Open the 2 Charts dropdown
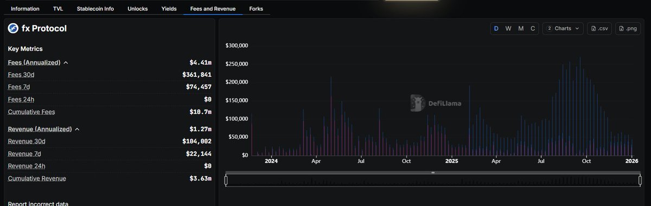651x206 pixels. tap(563, 28)
